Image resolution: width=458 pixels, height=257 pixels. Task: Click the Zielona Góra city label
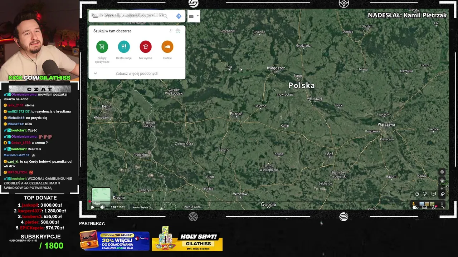pyautogui.click(x=184, y=143)
